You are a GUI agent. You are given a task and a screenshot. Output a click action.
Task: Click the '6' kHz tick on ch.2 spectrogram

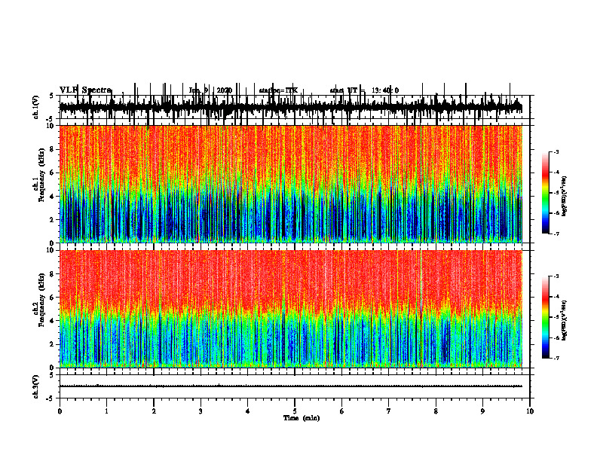[x=53, y=298]
